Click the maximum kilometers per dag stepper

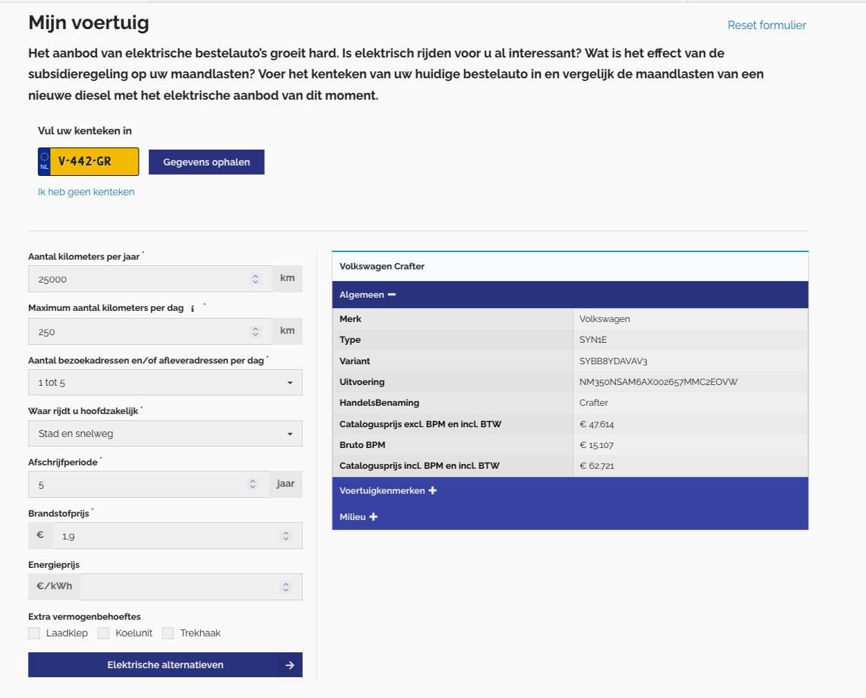[256, 332]
